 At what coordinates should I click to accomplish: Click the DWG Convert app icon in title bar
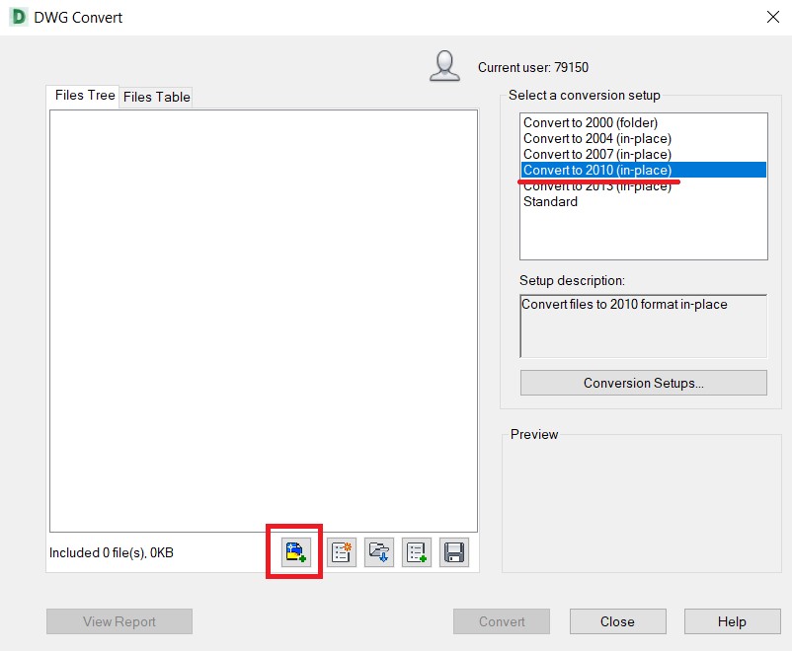click(x=19, y=17)
